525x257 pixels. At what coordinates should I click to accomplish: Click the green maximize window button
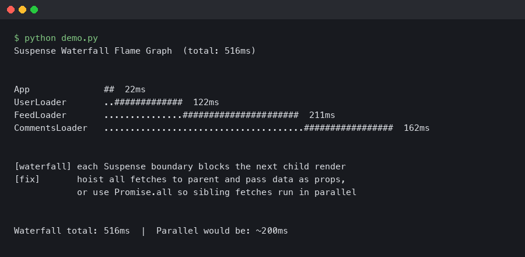[x=34, y=9]
